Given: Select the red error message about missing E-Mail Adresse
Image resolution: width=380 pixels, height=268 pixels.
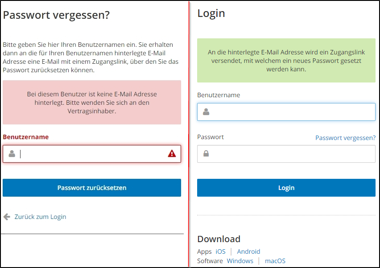Looking at the screenshot, I should (x=92, y=102).
